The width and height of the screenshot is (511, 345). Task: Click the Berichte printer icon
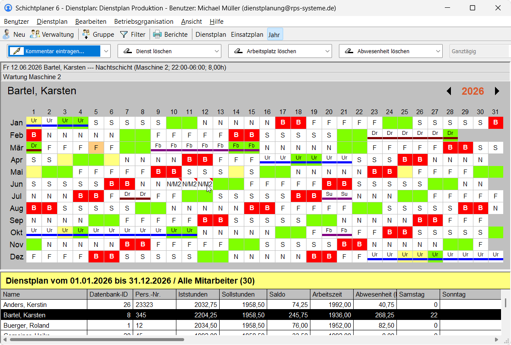pyautogui.click(x=157, y=35)
